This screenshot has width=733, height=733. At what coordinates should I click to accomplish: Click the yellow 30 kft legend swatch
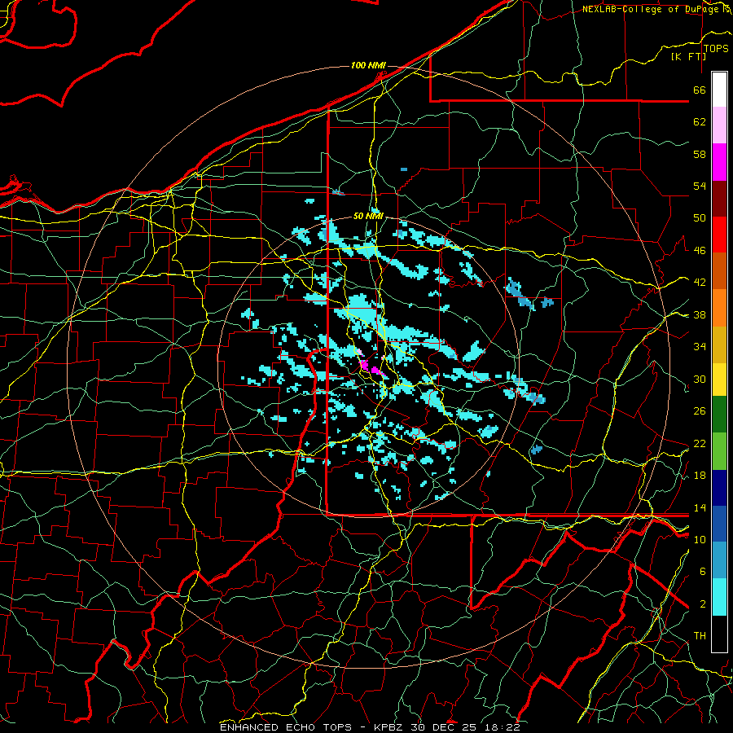pyautogui.click(x=719, y=379)
